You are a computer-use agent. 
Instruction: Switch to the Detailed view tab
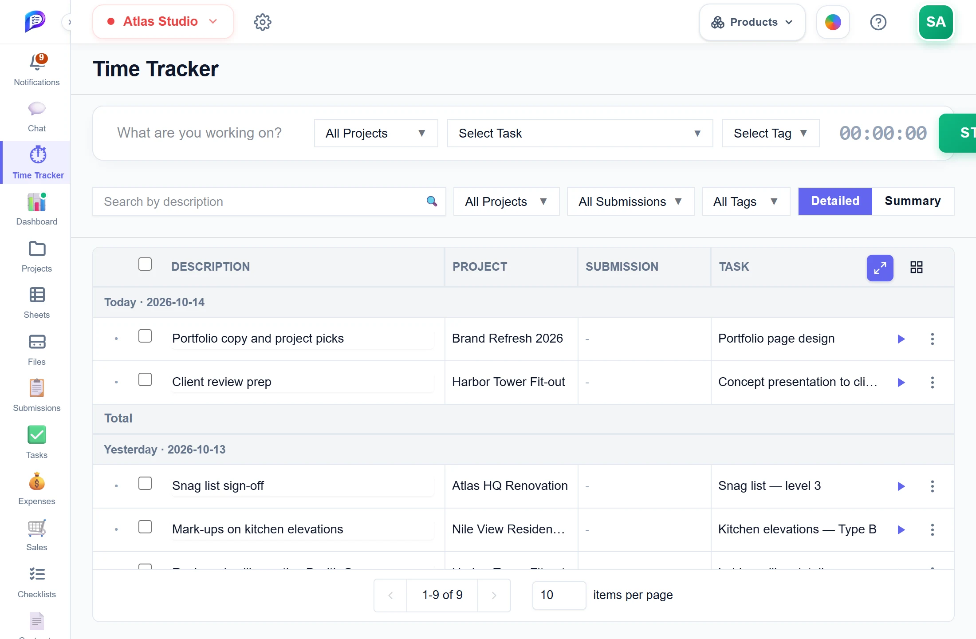click(835, 201)
